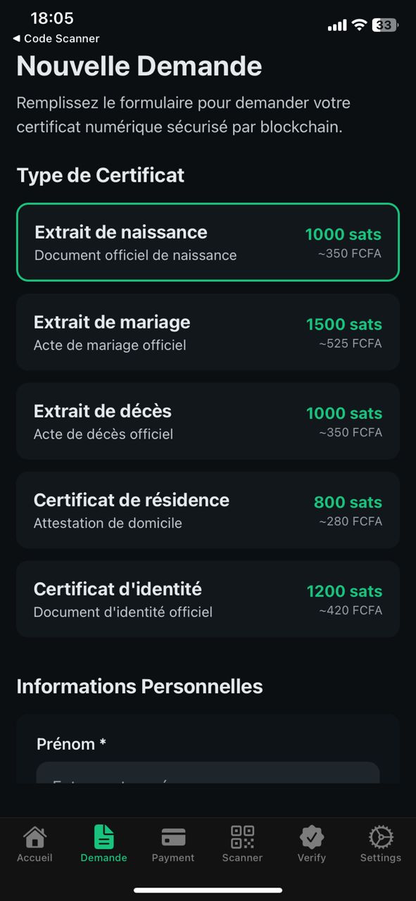Screen dimensions: 416x901
Task: Open the Payment card icon
Action: (x=173, y=837)
